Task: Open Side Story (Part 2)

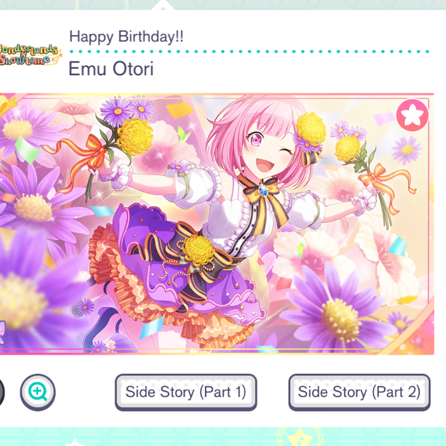Action: tap(359, 392)
